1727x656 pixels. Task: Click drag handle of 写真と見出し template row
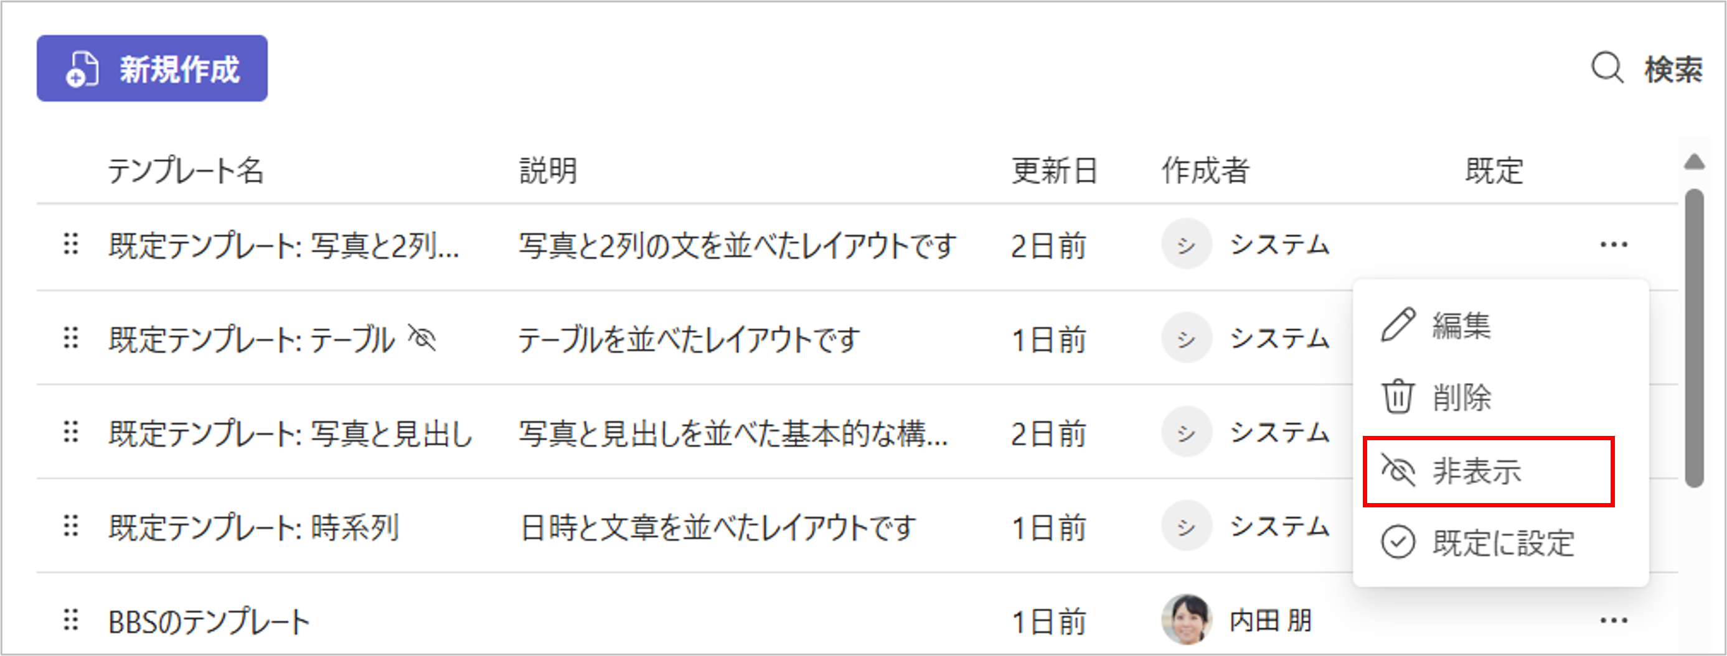click(x=71, y=432)
